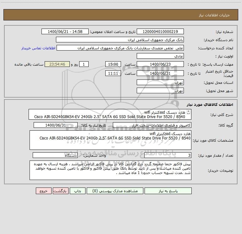Click the section title اطلاعات کالاهای مورد نیاز
Viewport: 242px width, 234px height.
click(210, 105)
